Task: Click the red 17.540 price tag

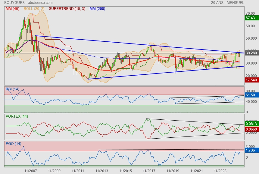Action: coord(251,80)
